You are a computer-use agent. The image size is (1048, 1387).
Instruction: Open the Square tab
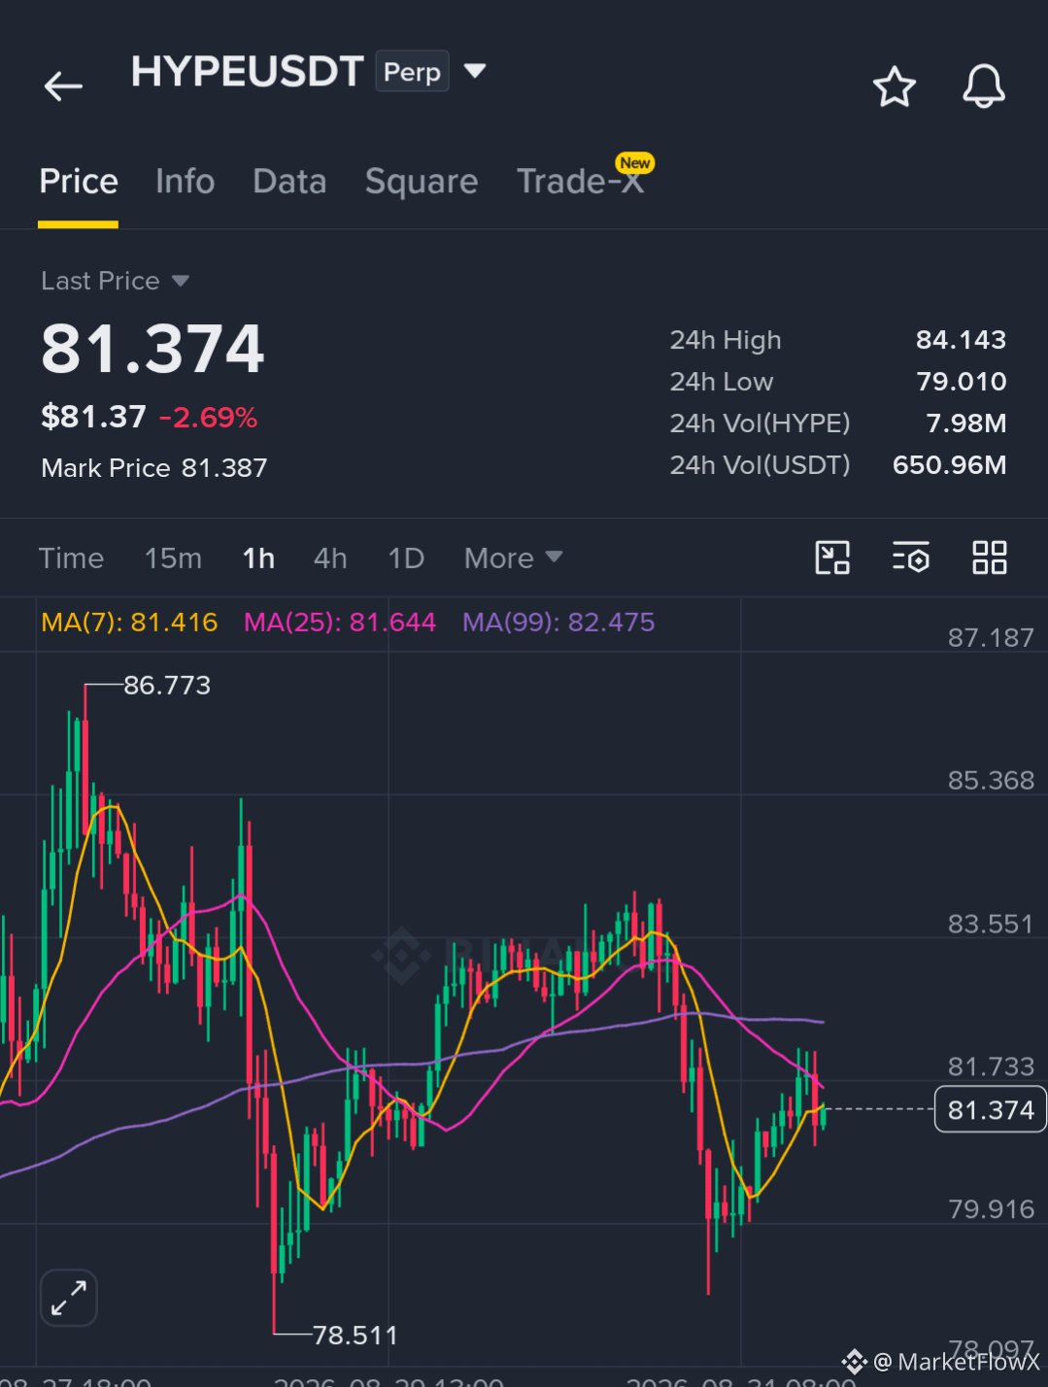pyautogui.click(x=422, y=182)
